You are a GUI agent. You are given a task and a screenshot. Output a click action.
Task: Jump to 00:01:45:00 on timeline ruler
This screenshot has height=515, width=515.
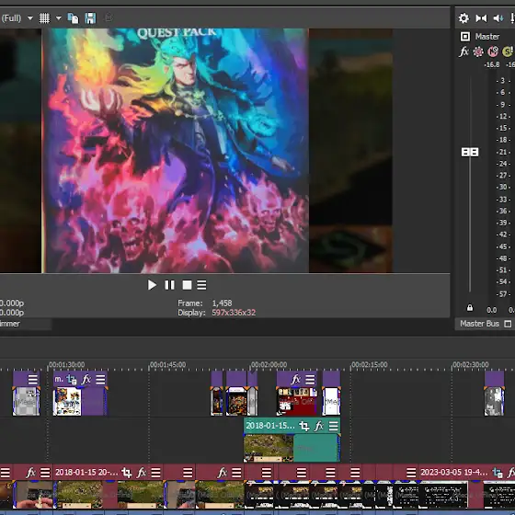click(167, 364)
